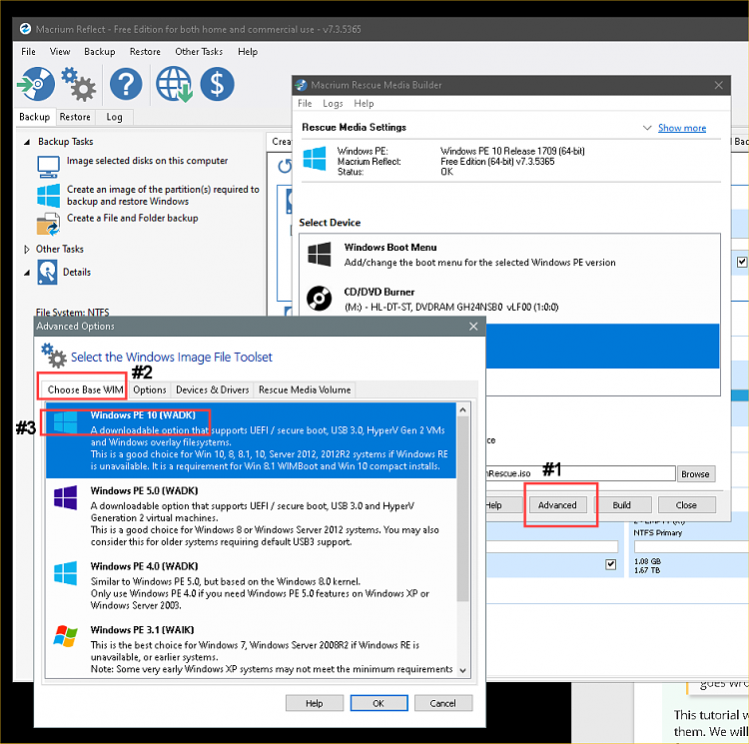
Task: Click the Windows PE 10 (WADK) logo icon
Action: [x=66, y=422]
